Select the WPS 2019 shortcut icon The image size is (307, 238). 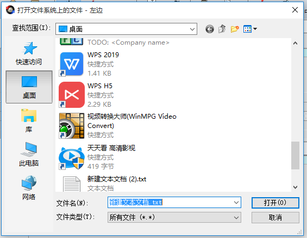pyautogui.click(x=72, y=64)
